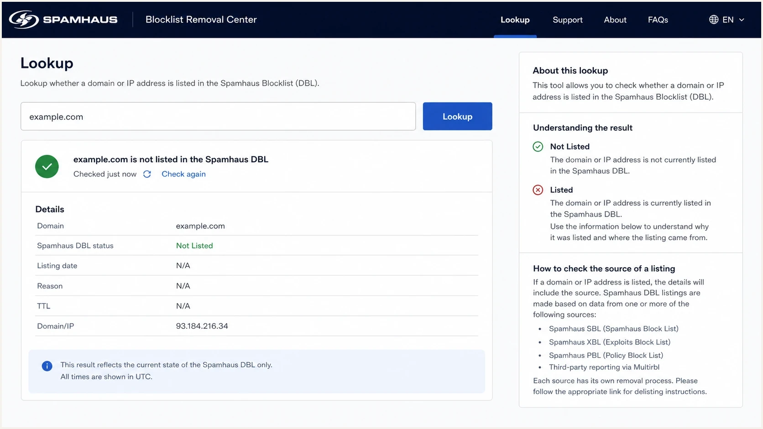Click the Checked just now text
Image resolution: width=763 pixels, height=429 pixels.
(105, 174)
